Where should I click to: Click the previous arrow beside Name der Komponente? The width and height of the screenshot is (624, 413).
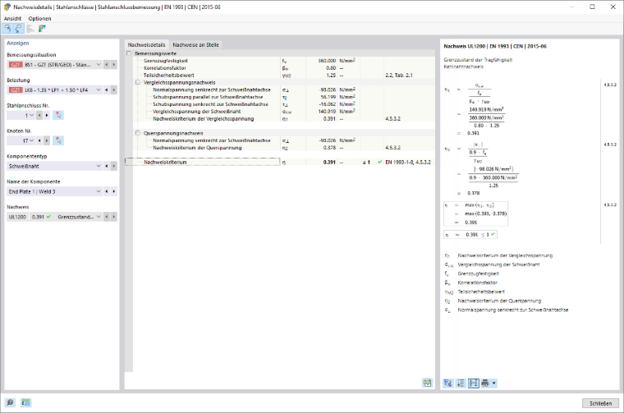(x=107, y=192)
